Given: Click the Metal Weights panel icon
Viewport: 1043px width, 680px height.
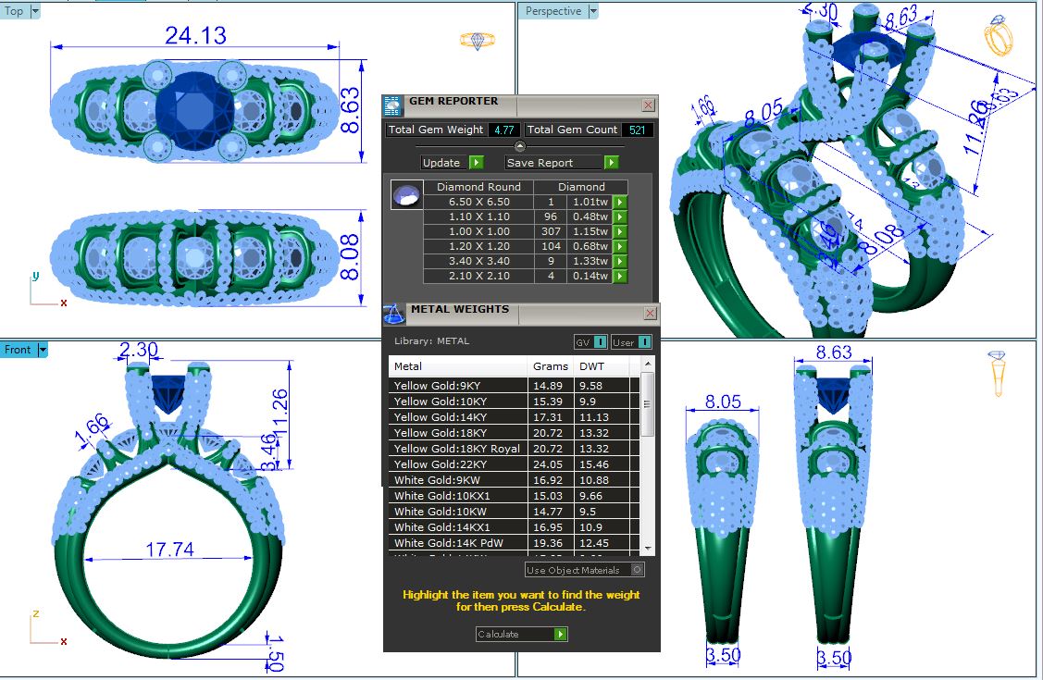Looking at the screenshot, I should tap(393, 314).
